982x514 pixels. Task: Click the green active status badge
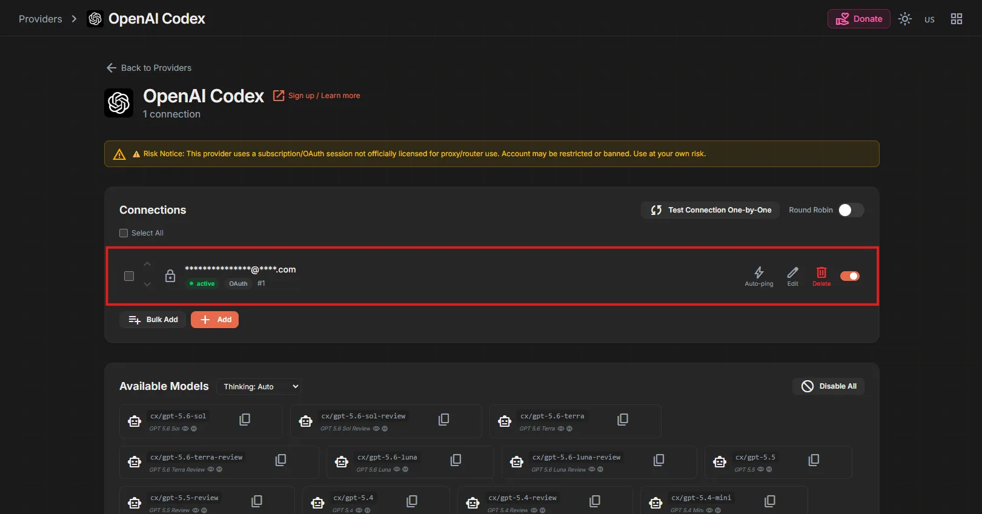202,283
